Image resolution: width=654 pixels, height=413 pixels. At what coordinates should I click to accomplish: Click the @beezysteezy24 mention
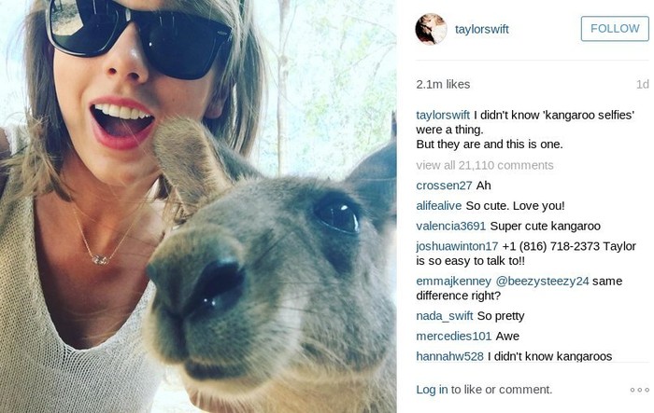[x=542, y=281]
